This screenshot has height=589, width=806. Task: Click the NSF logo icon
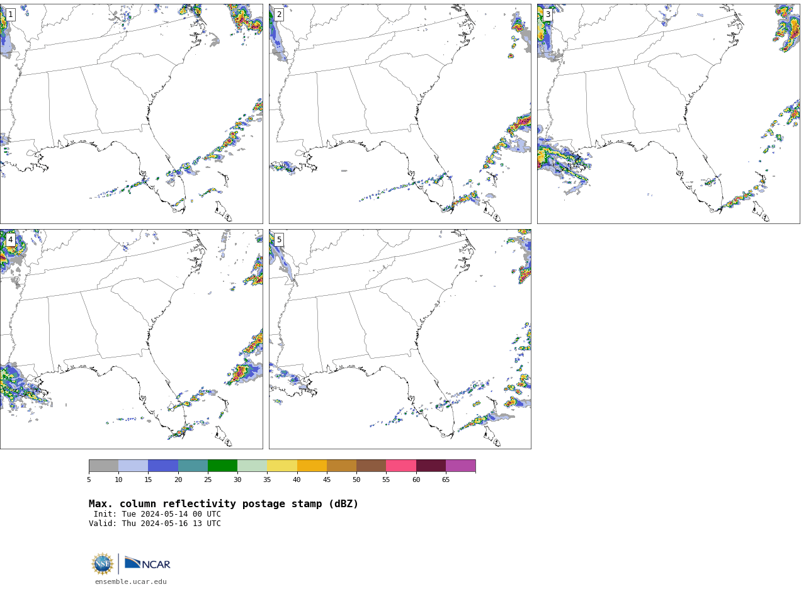pos(103,564)
